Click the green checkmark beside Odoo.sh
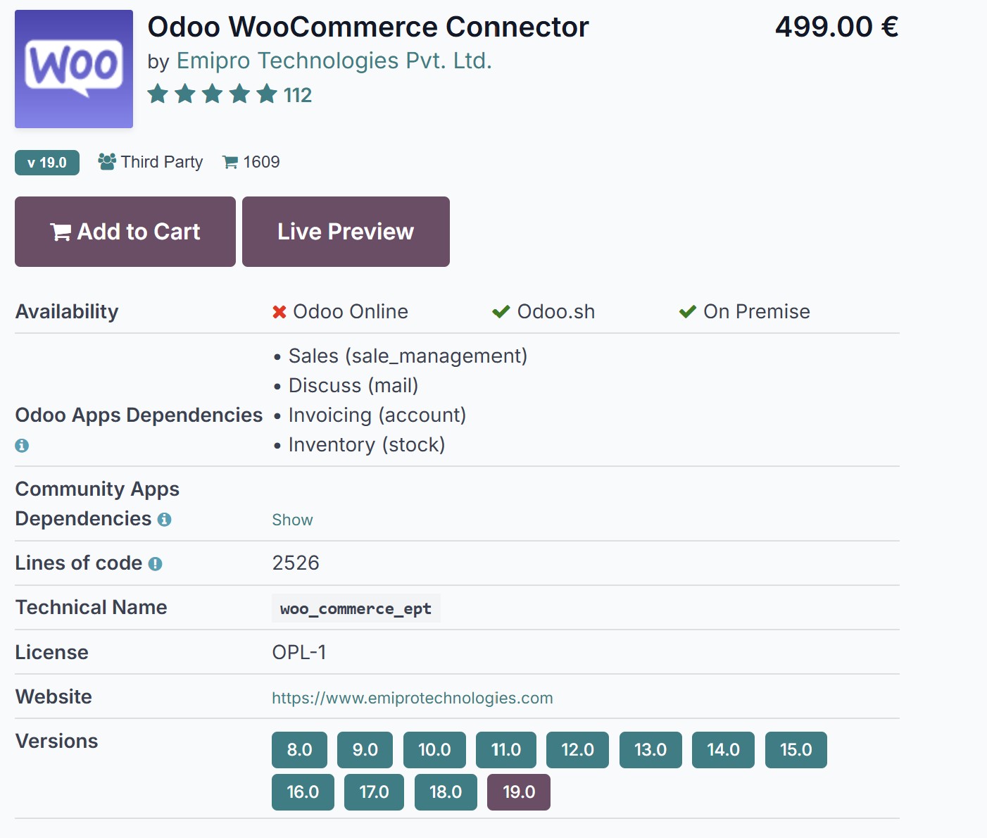Screen dimensions: 987x838 501,311
